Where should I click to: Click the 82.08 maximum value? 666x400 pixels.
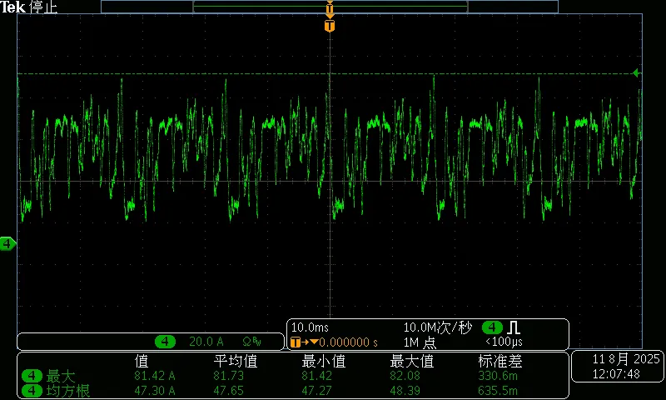click(405, 376)
